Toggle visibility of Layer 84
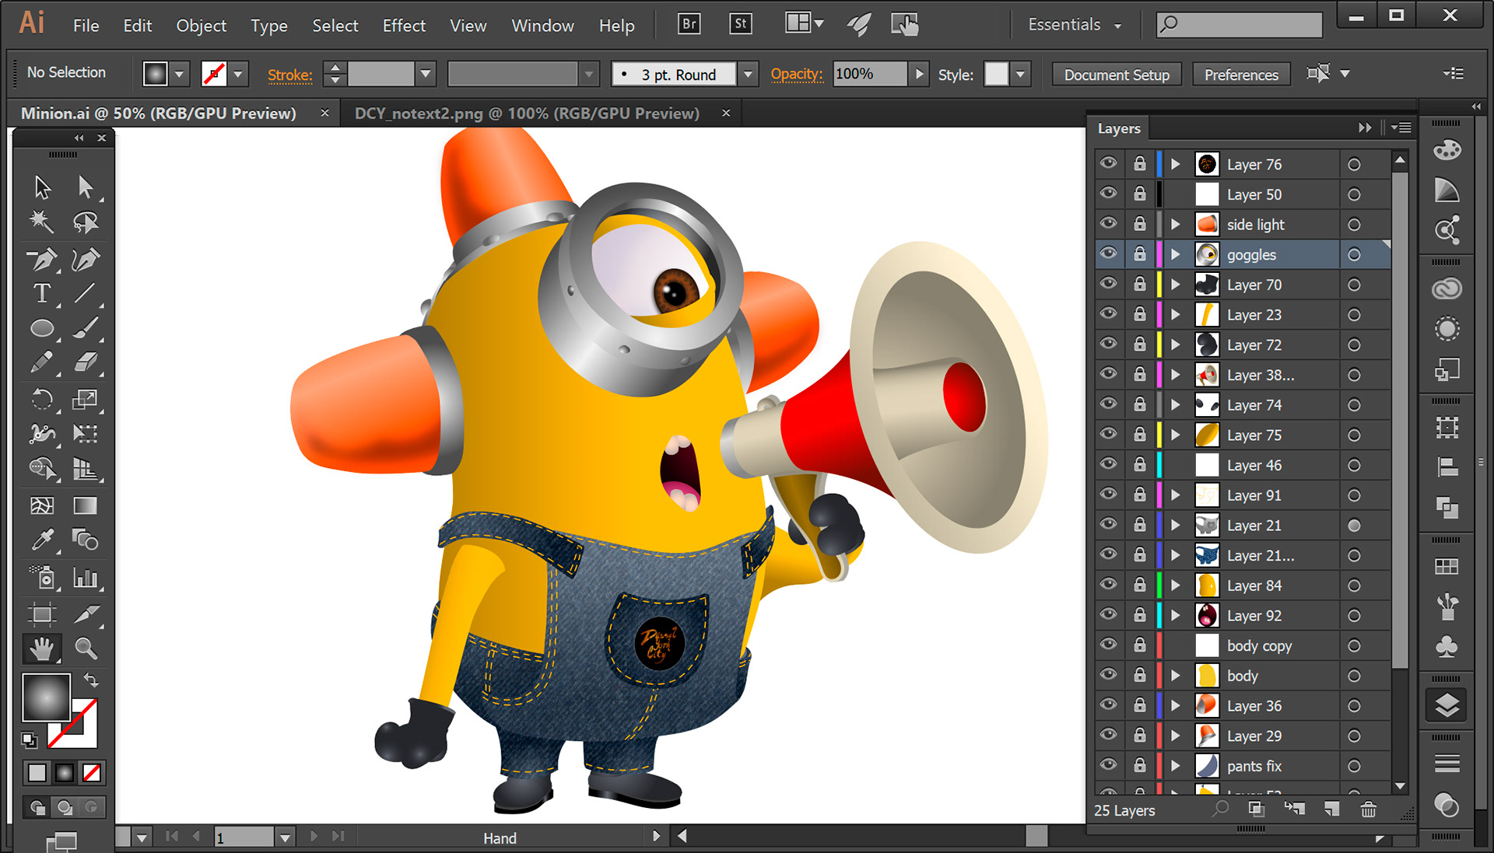Image resolution: width=1494 pixels, height=853 pixels. (1109, 585)
